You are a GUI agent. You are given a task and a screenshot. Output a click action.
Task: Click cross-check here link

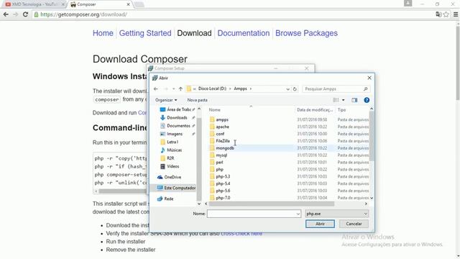[241, 233]
